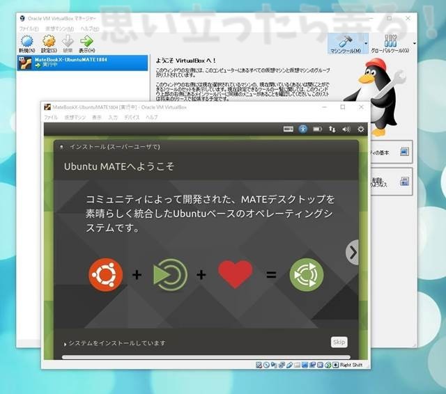446x394 pixels.
Task: Click the Show (表示) green arrow icon
Action: (86, 42)
